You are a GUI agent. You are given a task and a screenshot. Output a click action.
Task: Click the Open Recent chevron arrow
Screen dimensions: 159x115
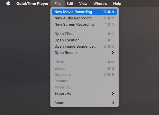click(x=113, y=53)
